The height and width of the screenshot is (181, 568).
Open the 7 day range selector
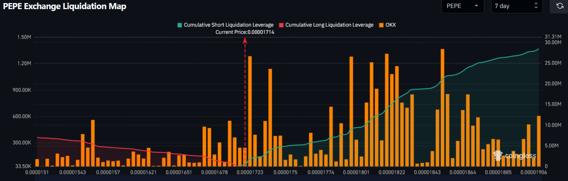tap(516, 6)
